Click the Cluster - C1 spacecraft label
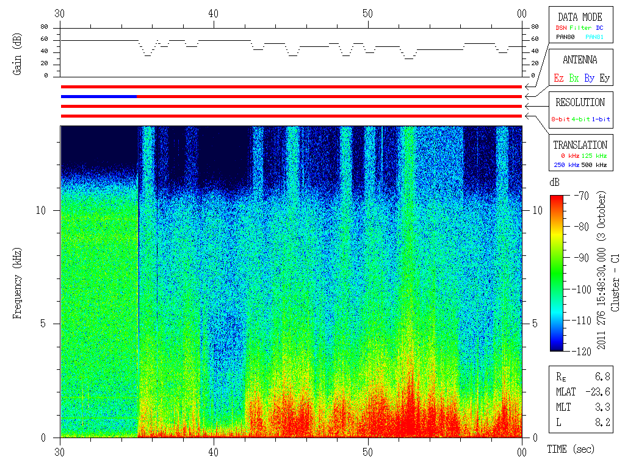Screen dimensions: 625x468 click(615, 283)
